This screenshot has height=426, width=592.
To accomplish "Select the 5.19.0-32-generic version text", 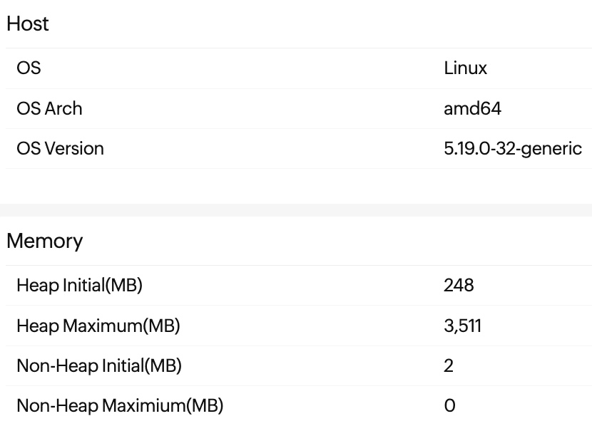I will tap(512, 148).
